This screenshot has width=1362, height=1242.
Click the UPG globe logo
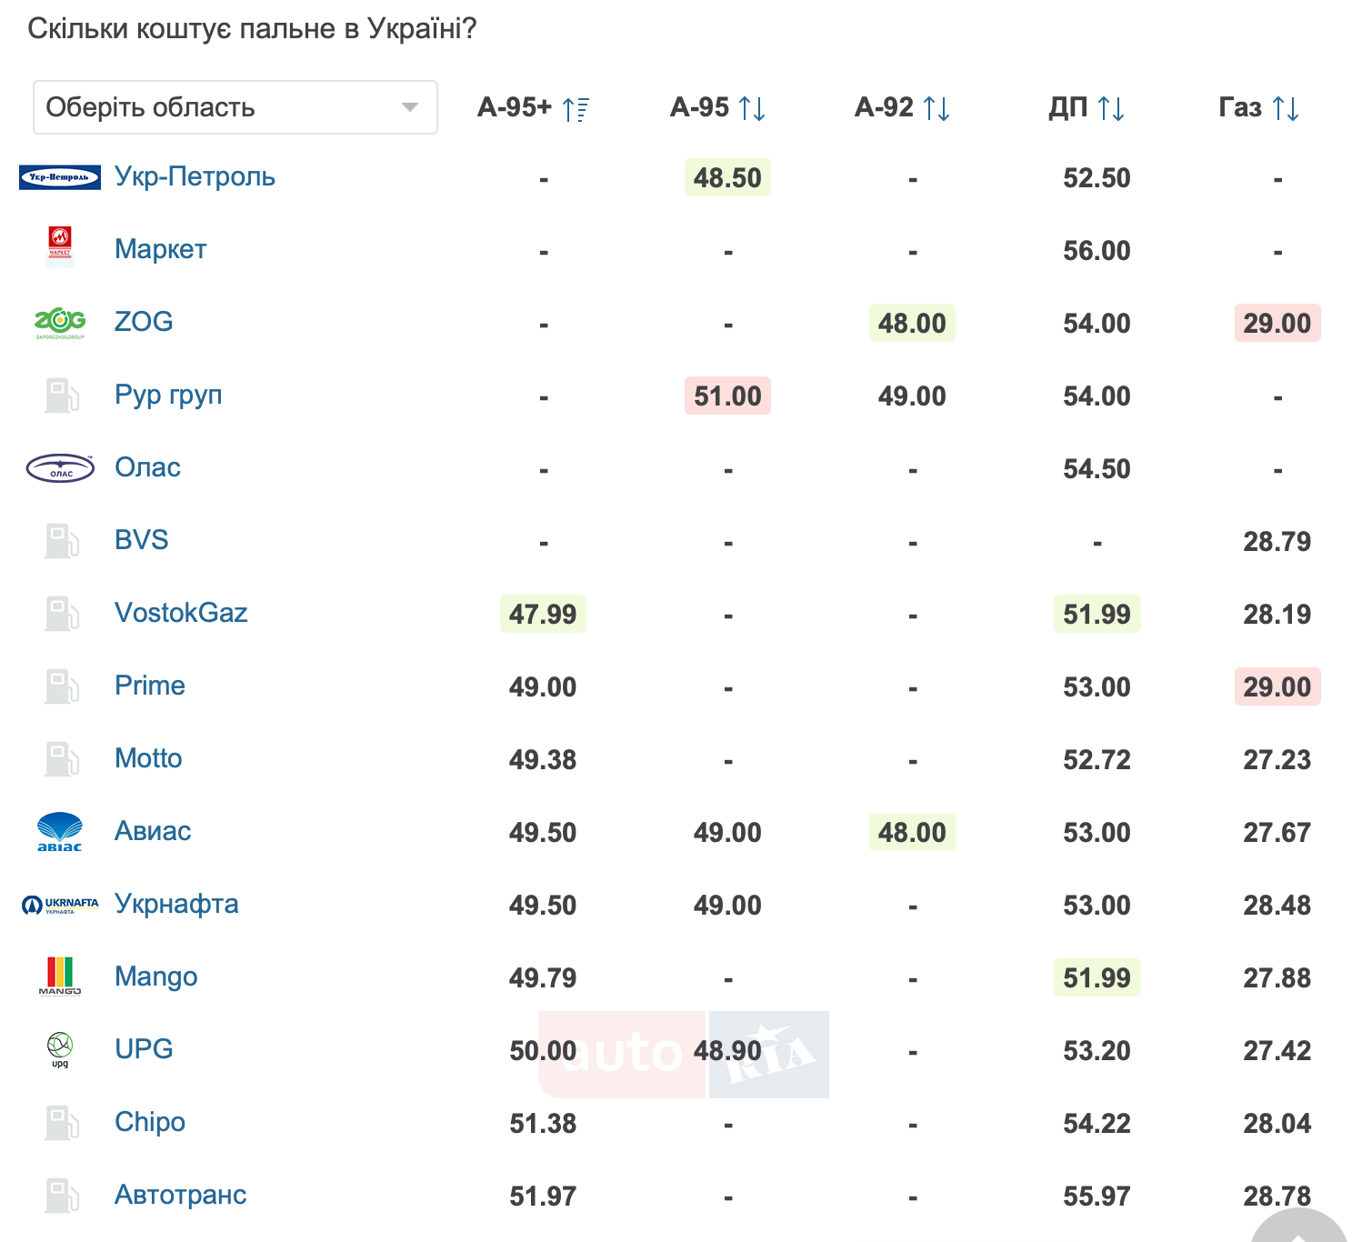tap(60, 1049)
